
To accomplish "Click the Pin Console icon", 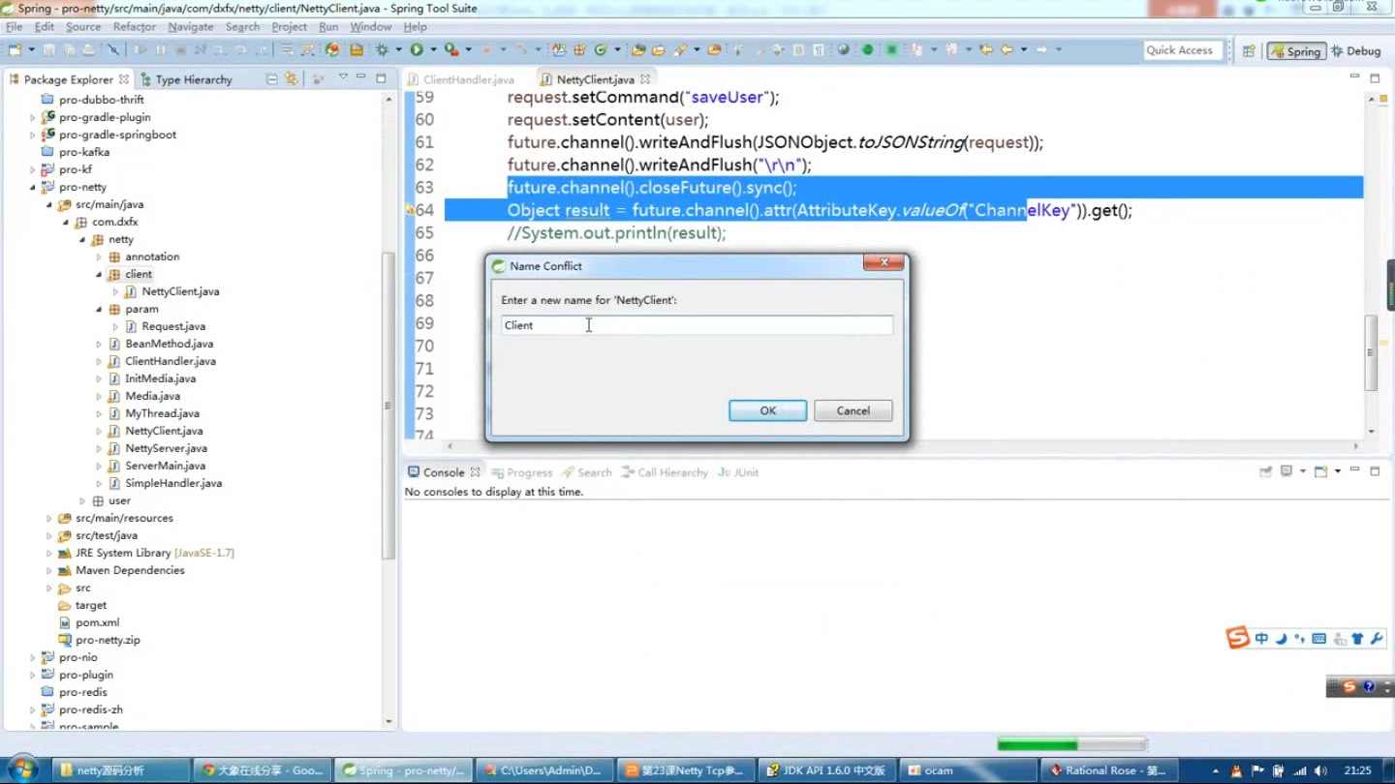I will (1265, 471).
